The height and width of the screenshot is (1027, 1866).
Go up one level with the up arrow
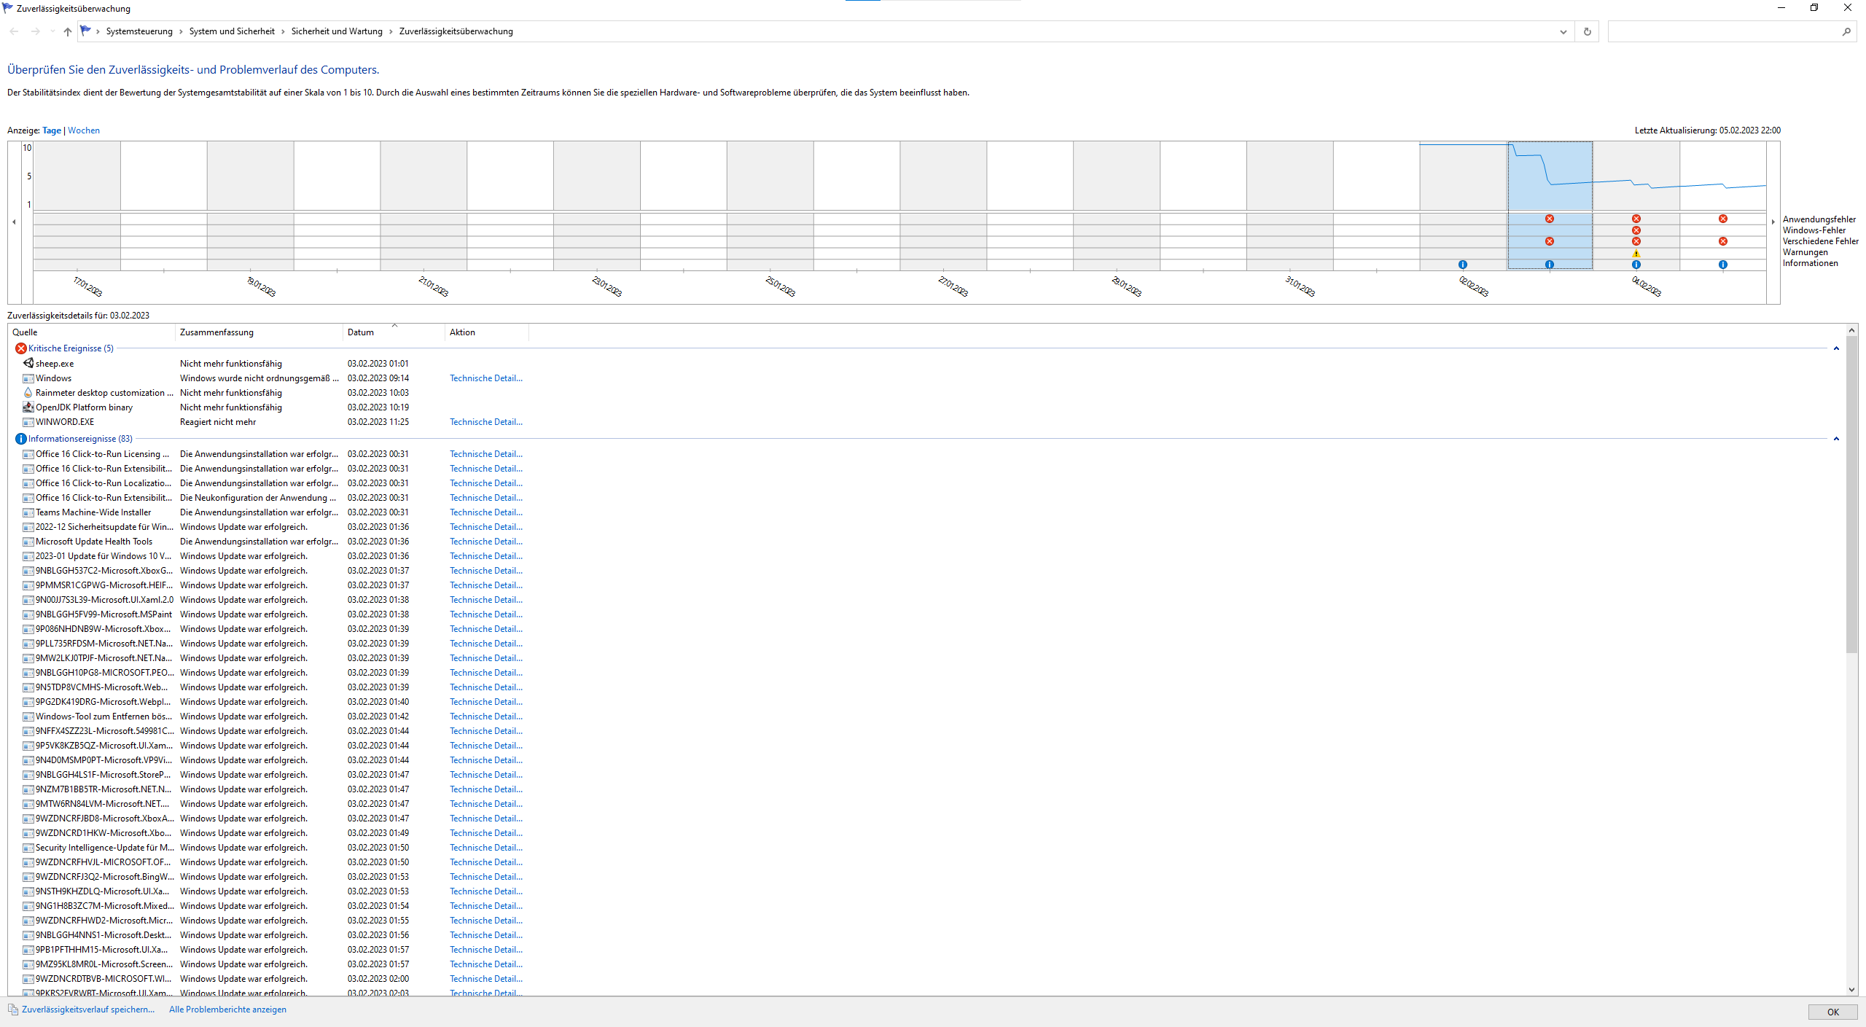point(68,31)
